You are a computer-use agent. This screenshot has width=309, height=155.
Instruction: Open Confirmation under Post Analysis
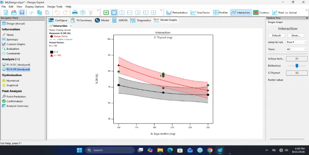click(x=12, y=101)
